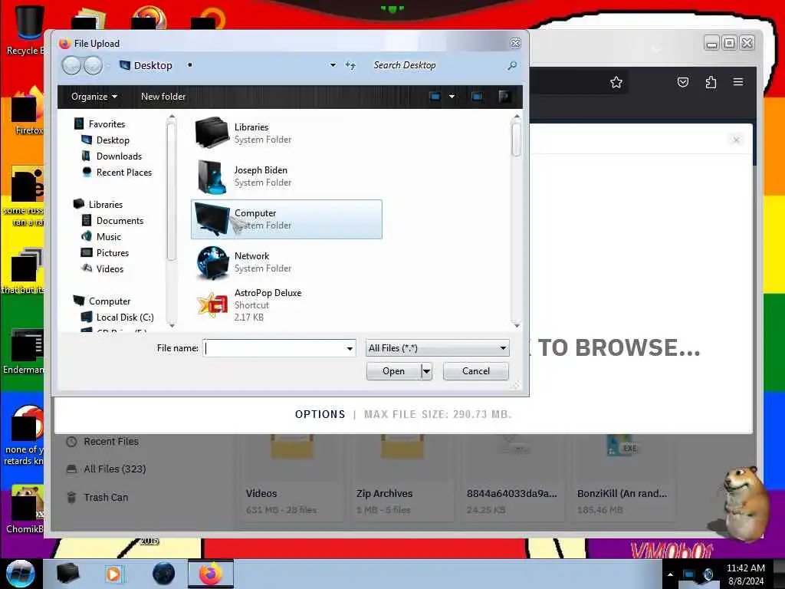This screenshot has height=589, width=785.
Task: Click the Open button's split arrow
Action: pyautogui.click(x=426, y=371)
